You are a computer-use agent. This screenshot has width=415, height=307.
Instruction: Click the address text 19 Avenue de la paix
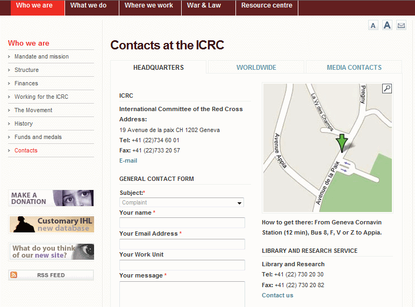[x=169, y=130]
